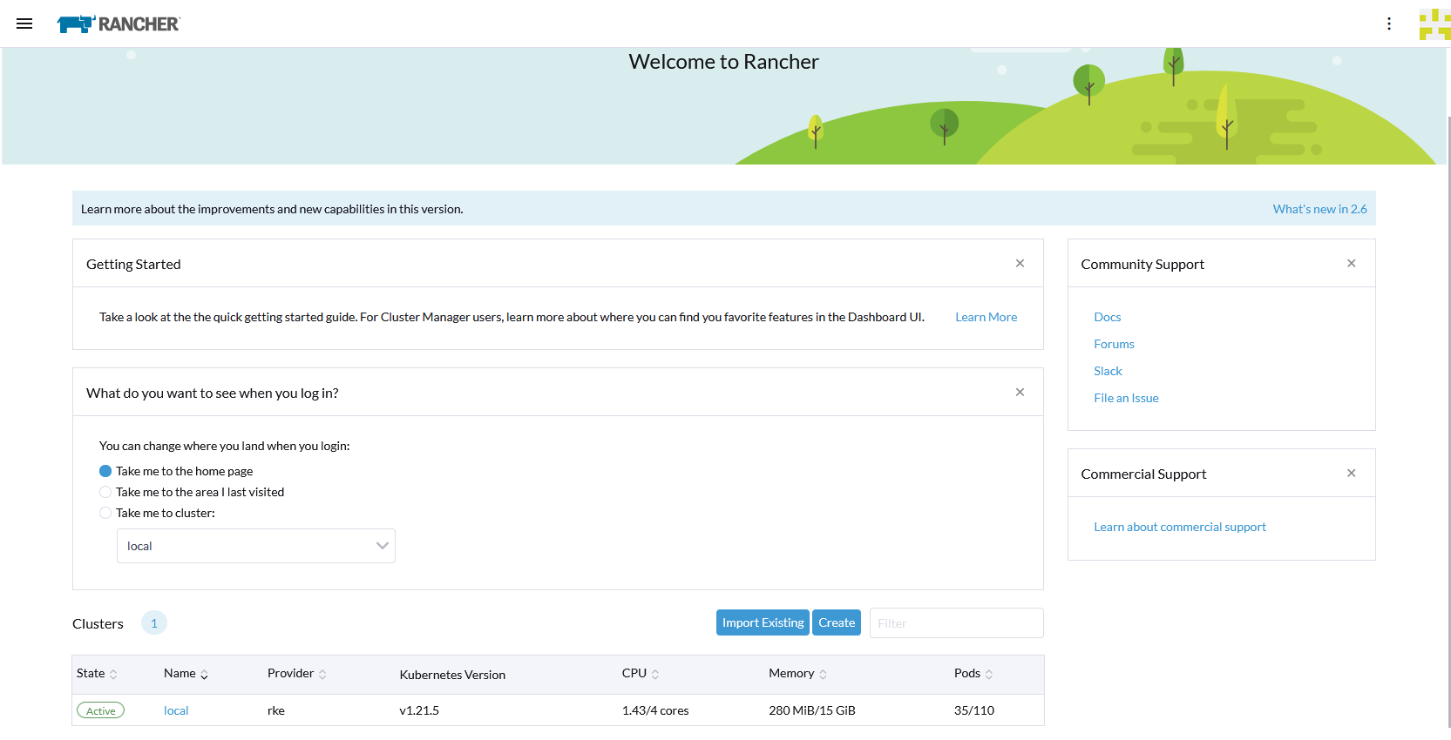Sort clusters by State column

click(x=97, y=674)
